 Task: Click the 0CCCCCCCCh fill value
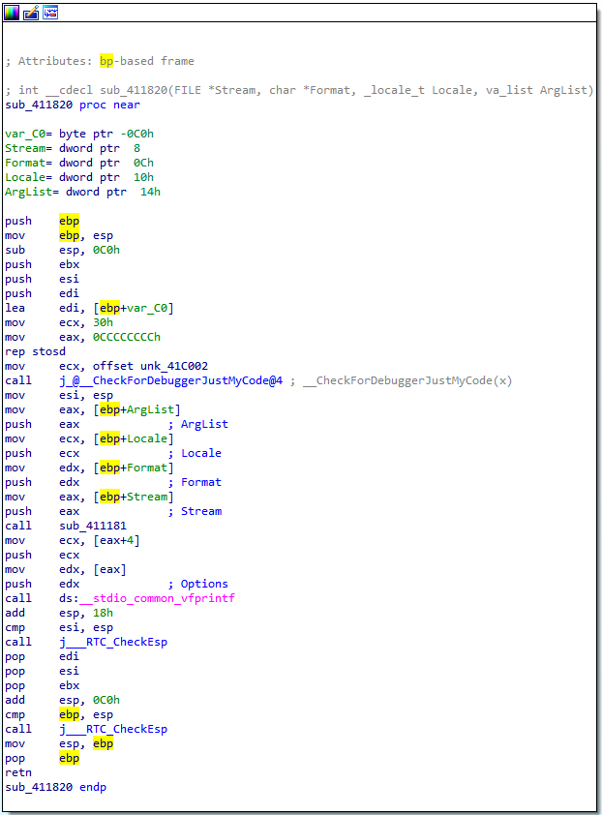[127, 338]
